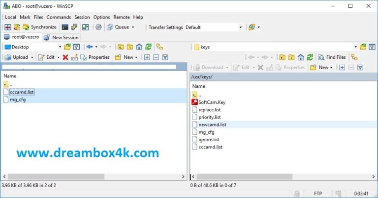The width and height of the screenshot is (378, 198).
Task: Refresh the local panel
Action: tap(148, 47)
